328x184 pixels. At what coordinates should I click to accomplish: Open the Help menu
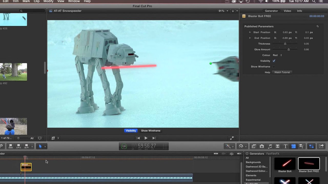tap(87, 1)
